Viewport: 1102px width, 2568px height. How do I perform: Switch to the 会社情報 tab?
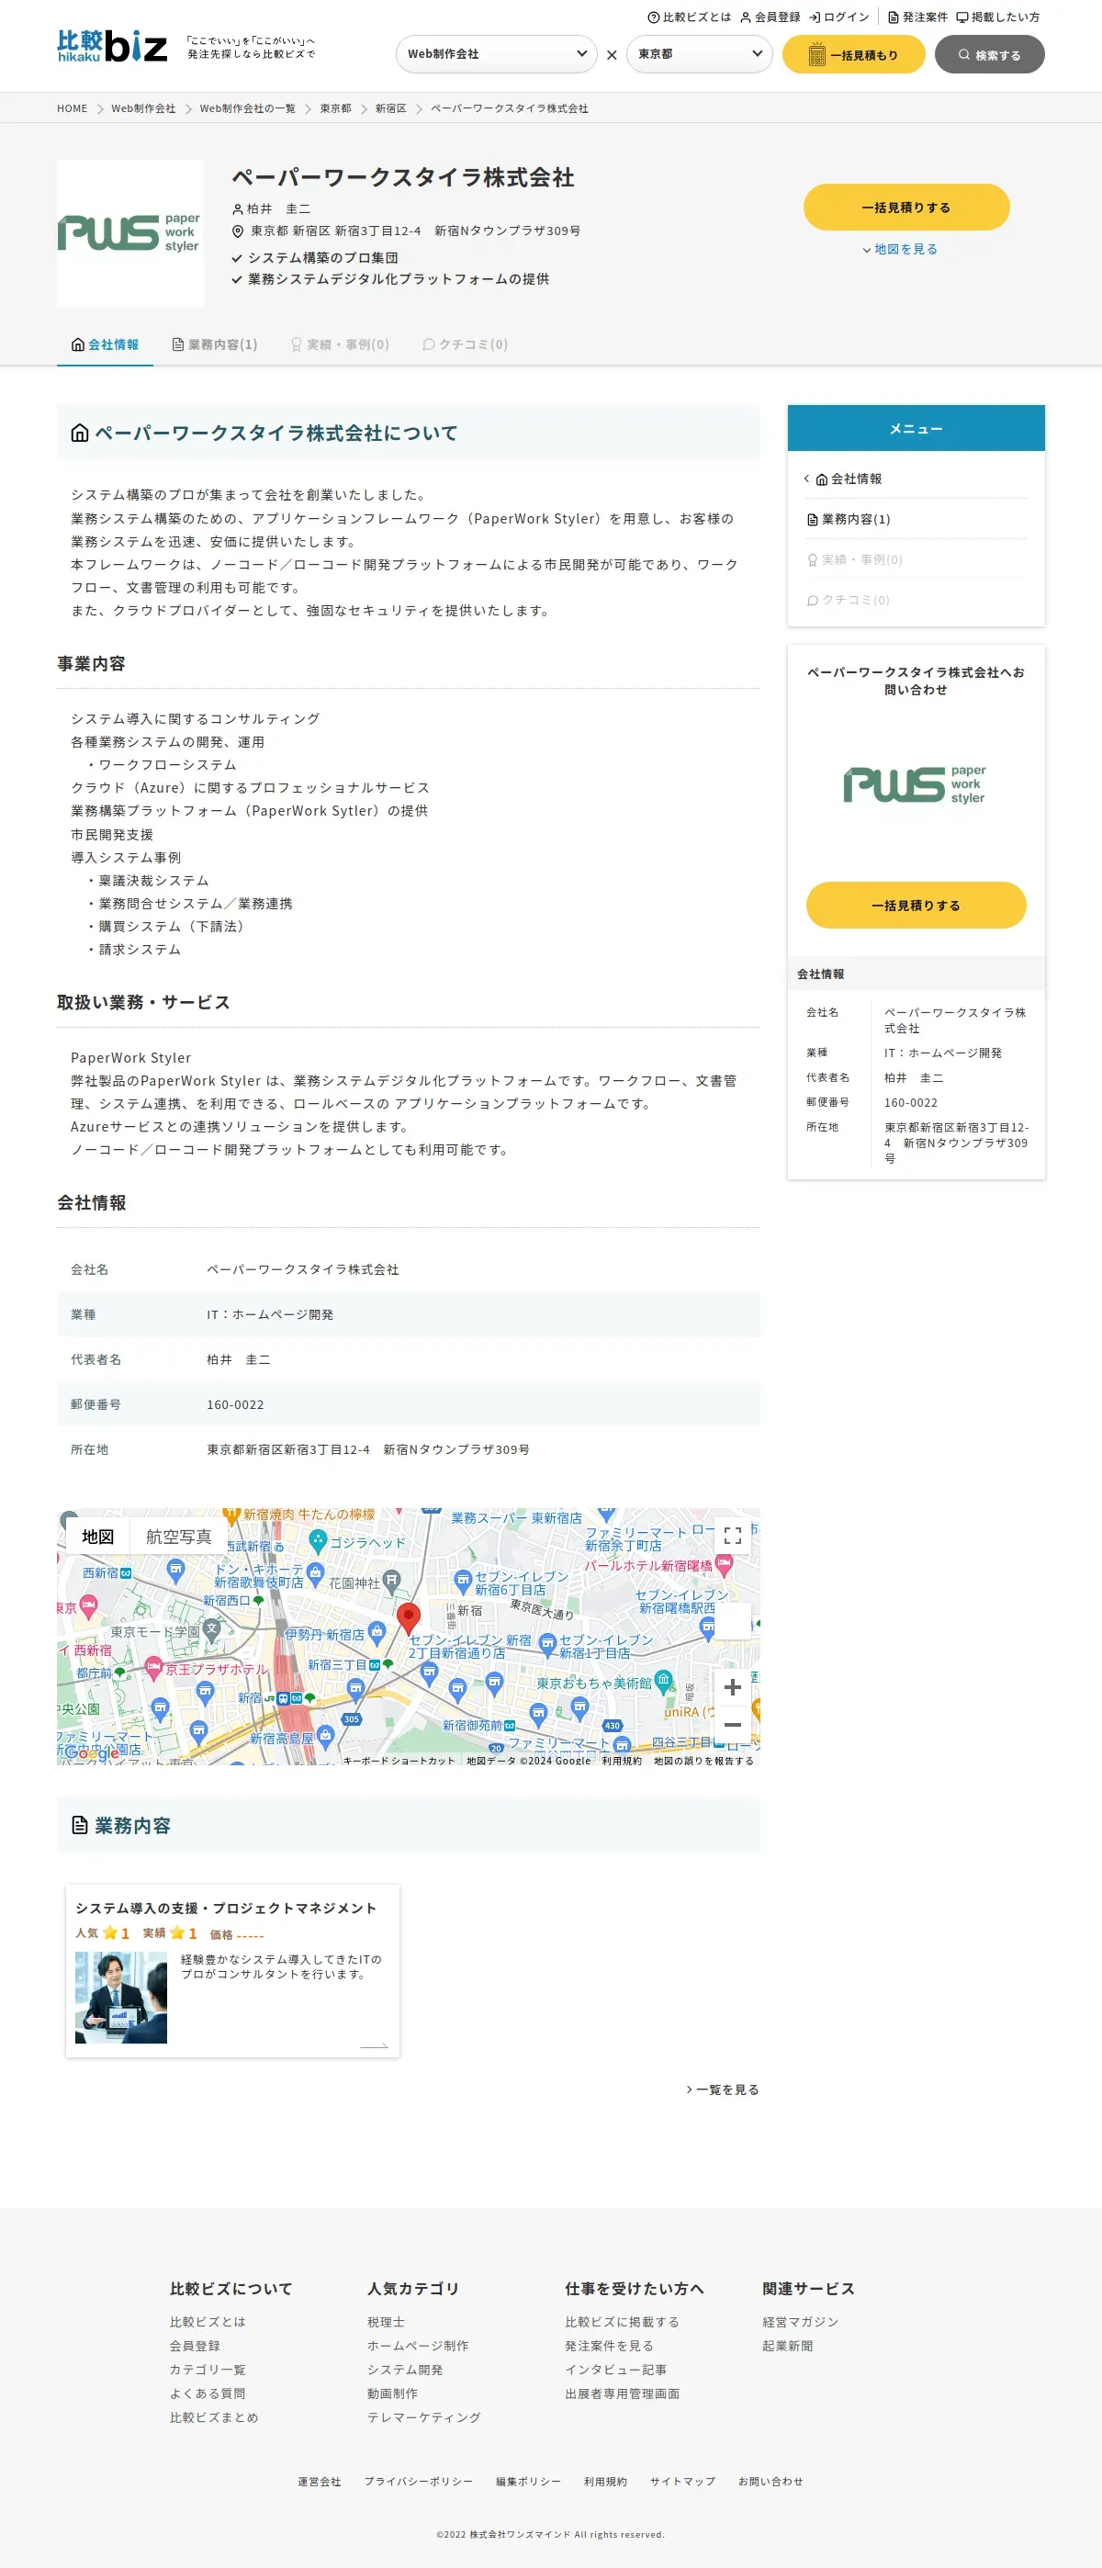tap(105, 344)
